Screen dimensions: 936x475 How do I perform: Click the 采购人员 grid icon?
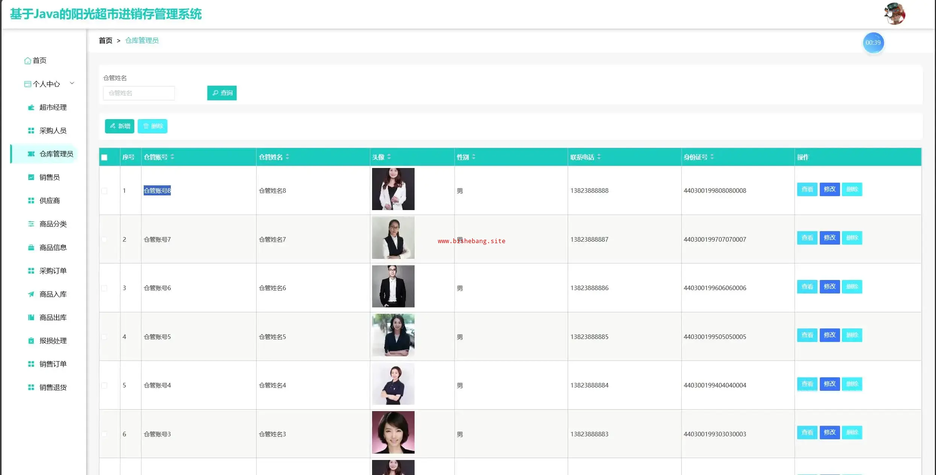[31, 131]
